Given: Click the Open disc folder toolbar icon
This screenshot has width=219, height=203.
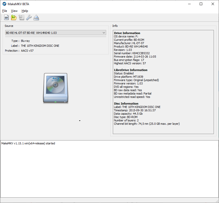Looking at the screenshot, I should click(x=14, y=18).
